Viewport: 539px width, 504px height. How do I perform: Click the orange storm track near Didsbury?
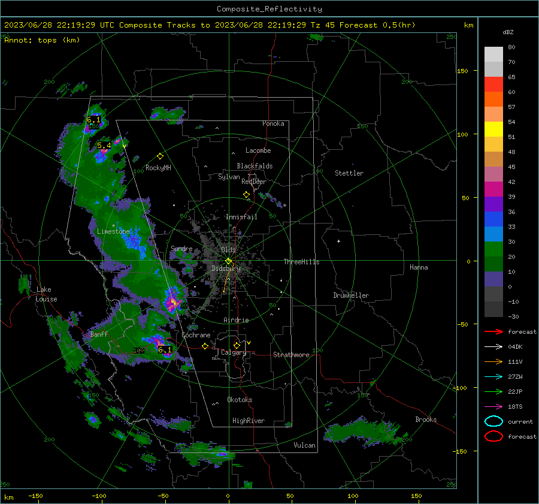pos(226,280)
